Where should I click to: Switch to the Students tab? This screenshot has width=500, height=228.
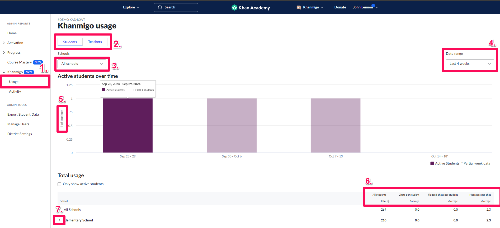tap(70, 42)
